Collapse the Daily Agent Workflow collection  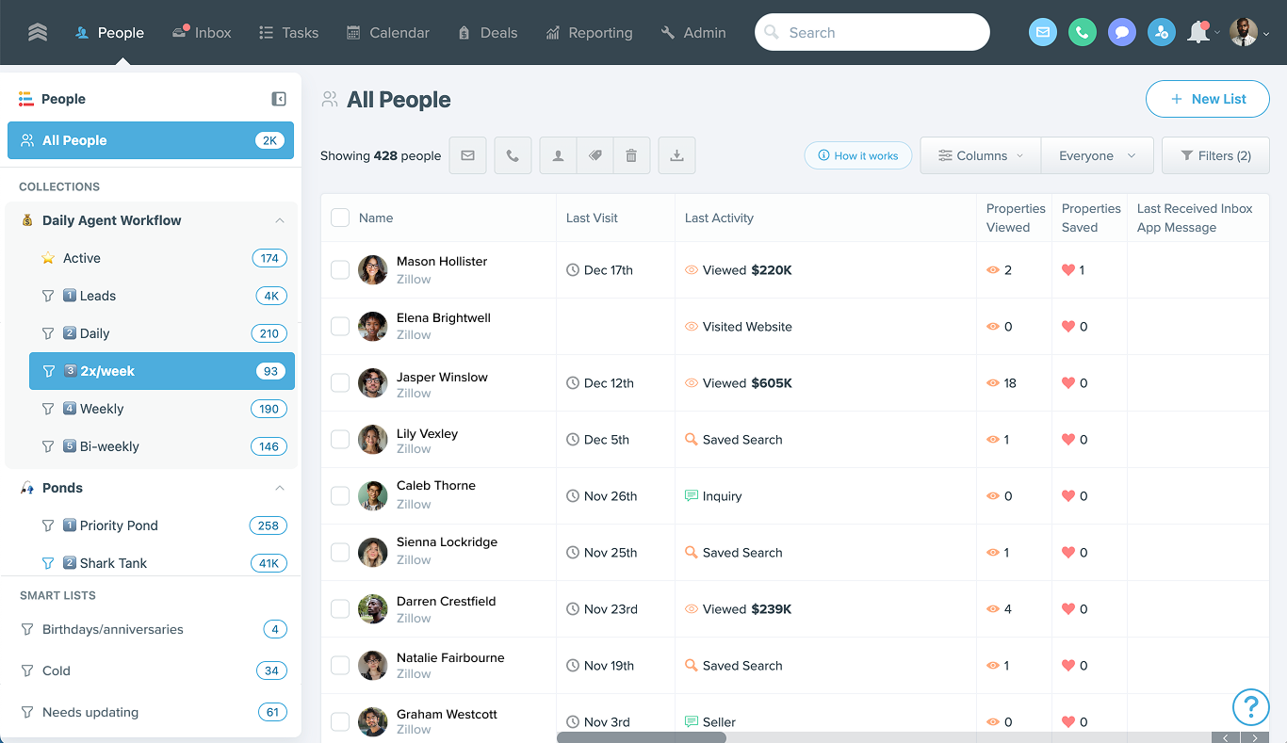pyautogui.click(x=280, y=220)
